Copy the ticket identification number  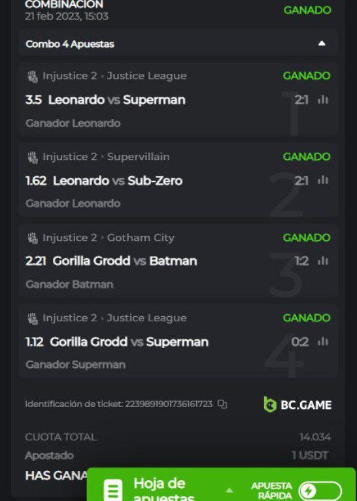222,404
